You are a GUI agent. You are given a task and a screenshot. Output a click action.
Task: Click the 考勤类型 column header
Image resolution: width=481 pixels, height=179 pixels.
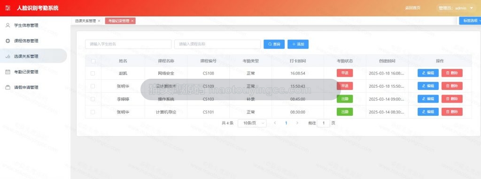click(251, 61)
